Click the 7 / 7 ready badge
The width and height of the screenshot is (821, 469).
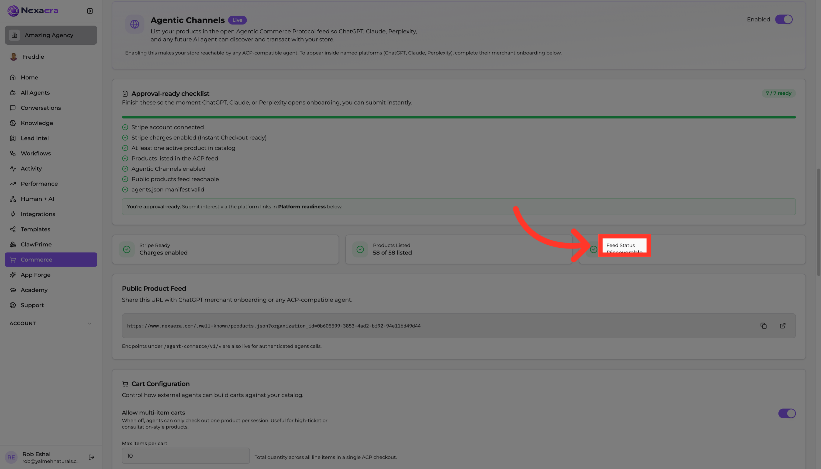[x=778, y=93]
